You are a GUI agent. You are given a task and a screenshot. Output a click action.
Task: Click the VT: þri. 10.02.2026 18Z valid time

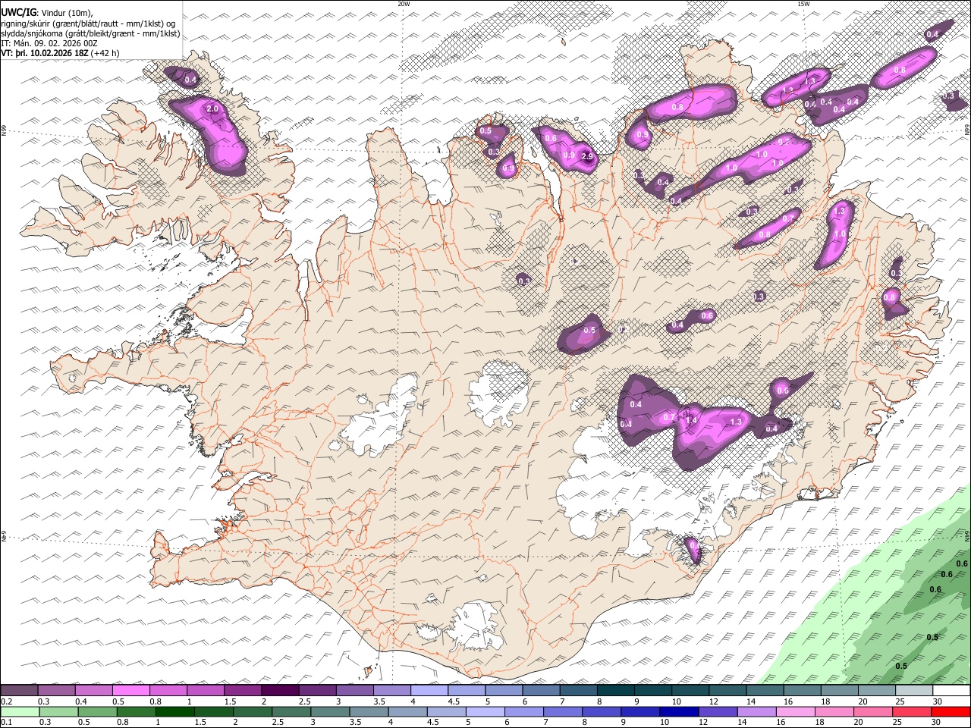point(45,53)
